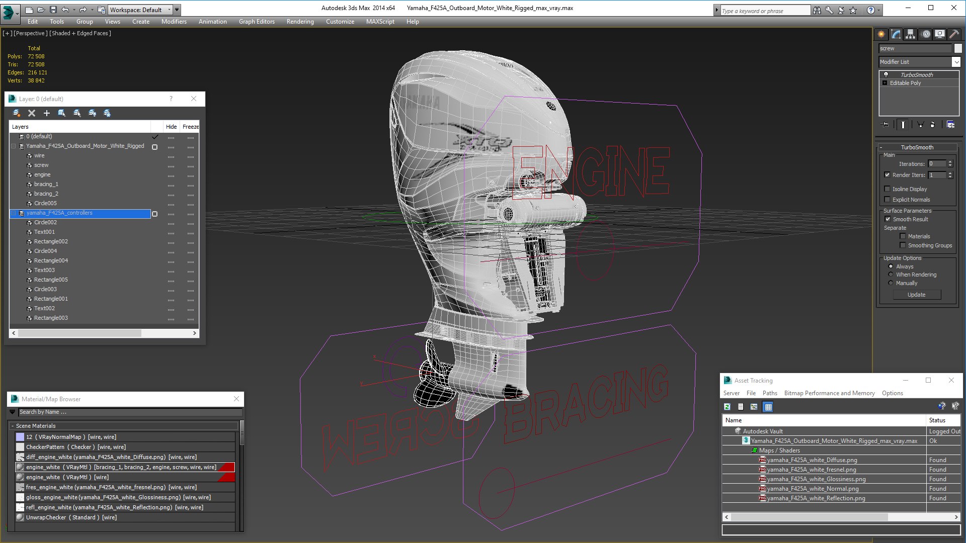Open the Motion command panel tab
Image resolution: width=966 pixels, height=543 pixels.
coord(926,34)
